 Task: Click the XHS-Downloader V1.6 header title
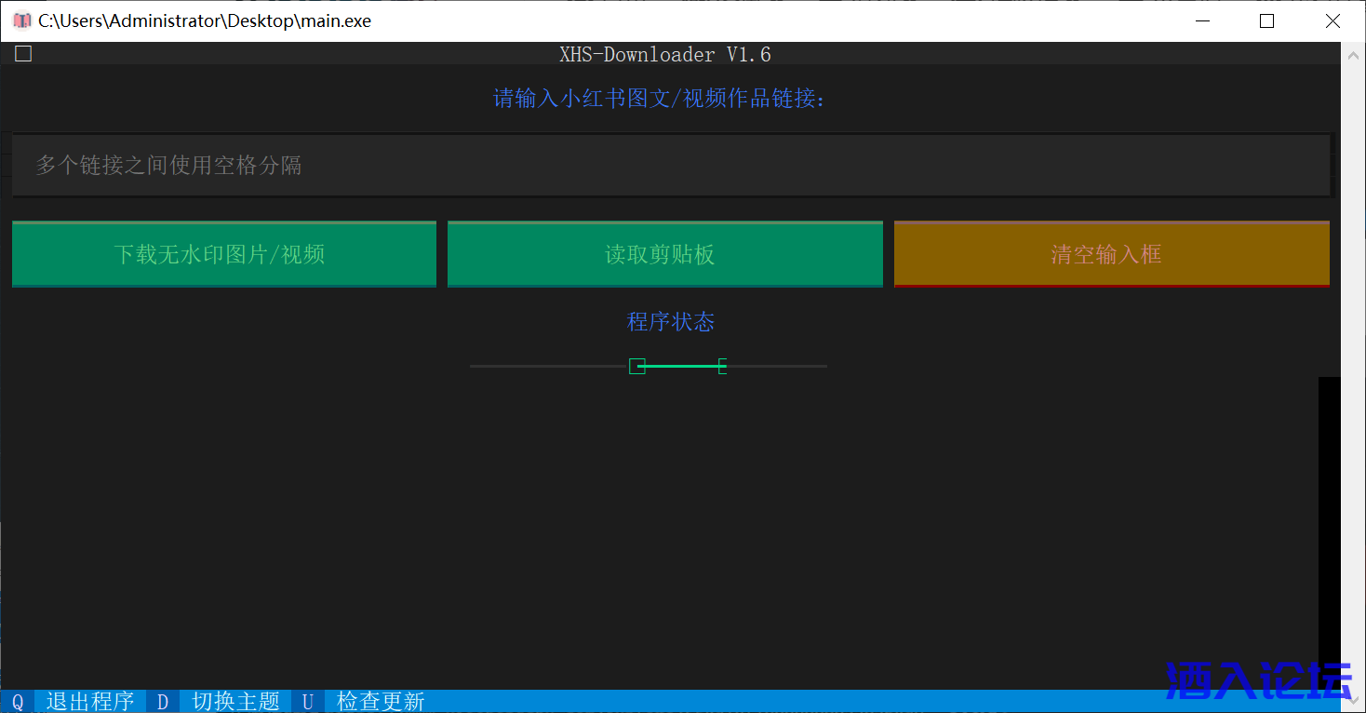(664, 55)
